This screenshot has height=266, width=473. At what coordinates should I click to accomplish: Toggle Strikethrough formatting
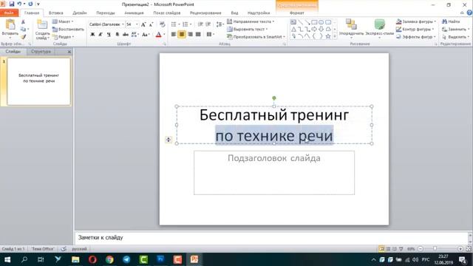[126, 35]
